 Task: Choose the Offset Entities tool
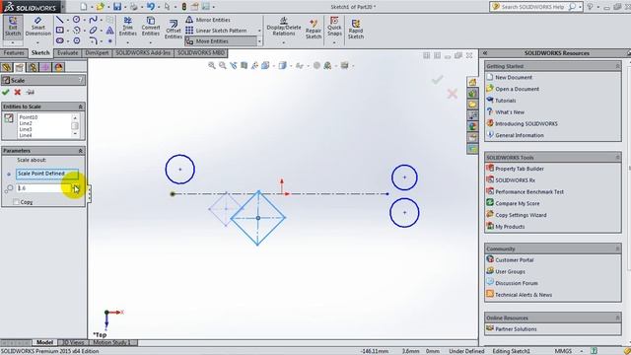point(174,29)
